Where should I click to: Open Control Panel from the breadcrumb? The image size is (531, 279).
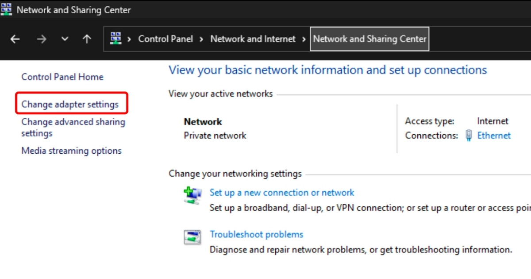(165, 39)
